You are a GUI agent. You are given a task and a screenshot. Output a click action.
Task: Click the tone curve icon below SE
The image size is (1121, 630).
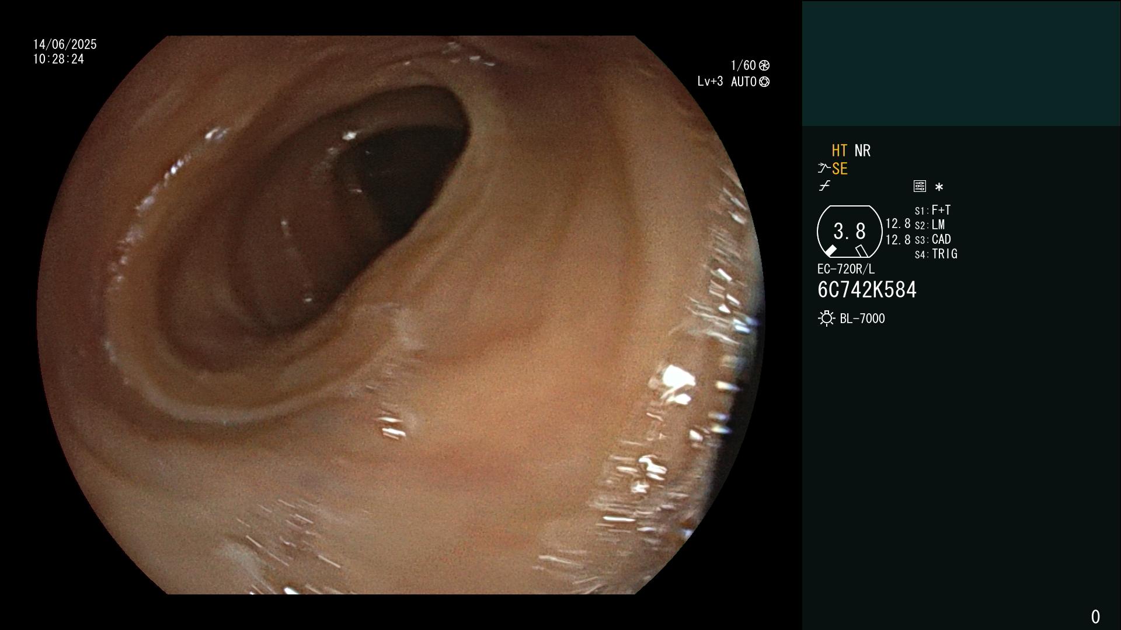point(824,186)
